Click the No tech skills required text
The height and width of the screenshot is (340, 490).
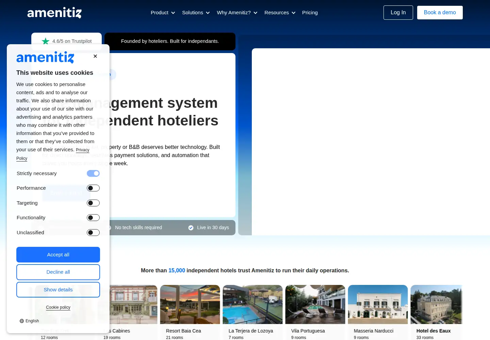click(138, 228)
